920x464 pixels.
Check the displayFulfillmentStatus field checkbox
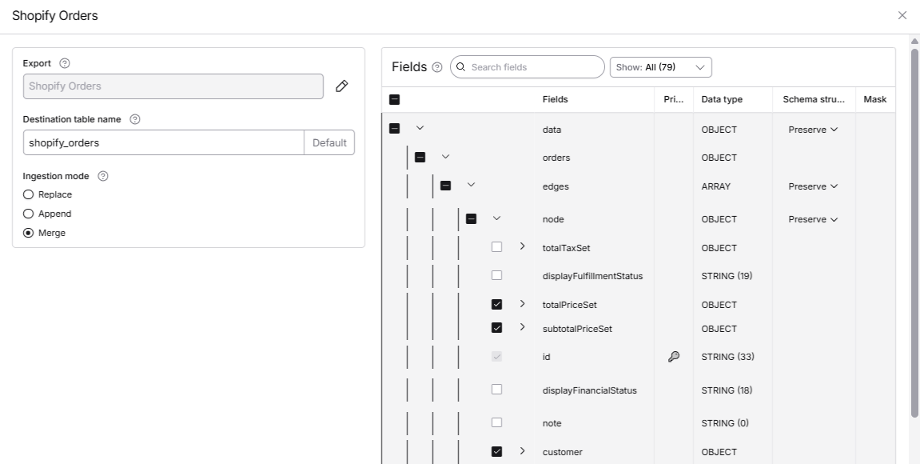point(497,275)
